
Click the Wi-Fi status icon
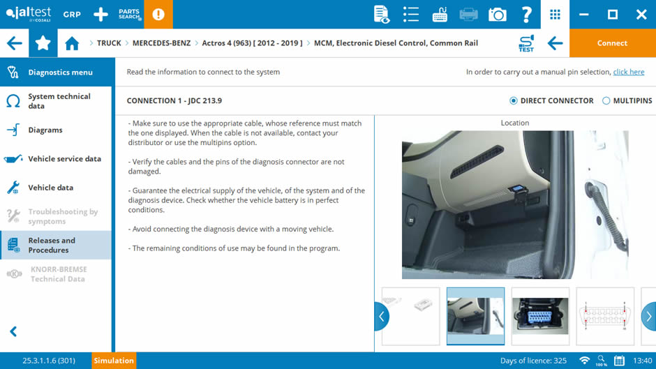point(584,361)
